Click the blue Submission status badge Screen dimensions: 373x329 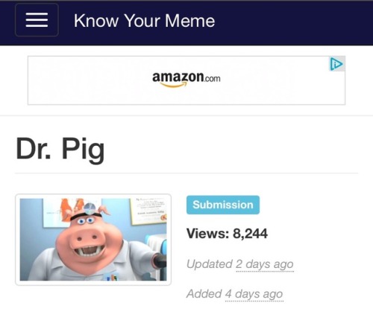pos(223,205)
